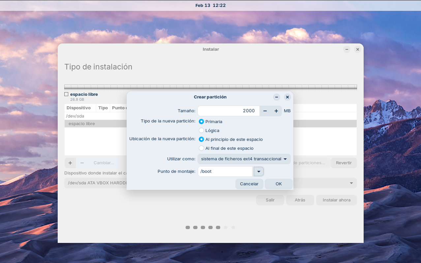Screen dimensions: 421x263
Task: Open the Utilizar como filesystem dropdown
Action: [244, 159]
